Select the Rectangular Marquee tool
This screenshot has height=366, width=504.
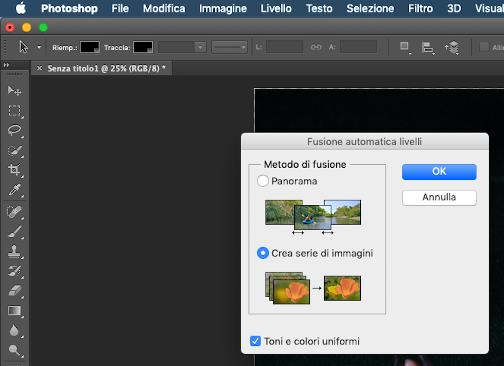[15, 110]
